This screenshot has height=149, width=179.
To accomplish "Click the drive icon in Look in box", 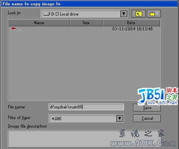I will 47,14.
